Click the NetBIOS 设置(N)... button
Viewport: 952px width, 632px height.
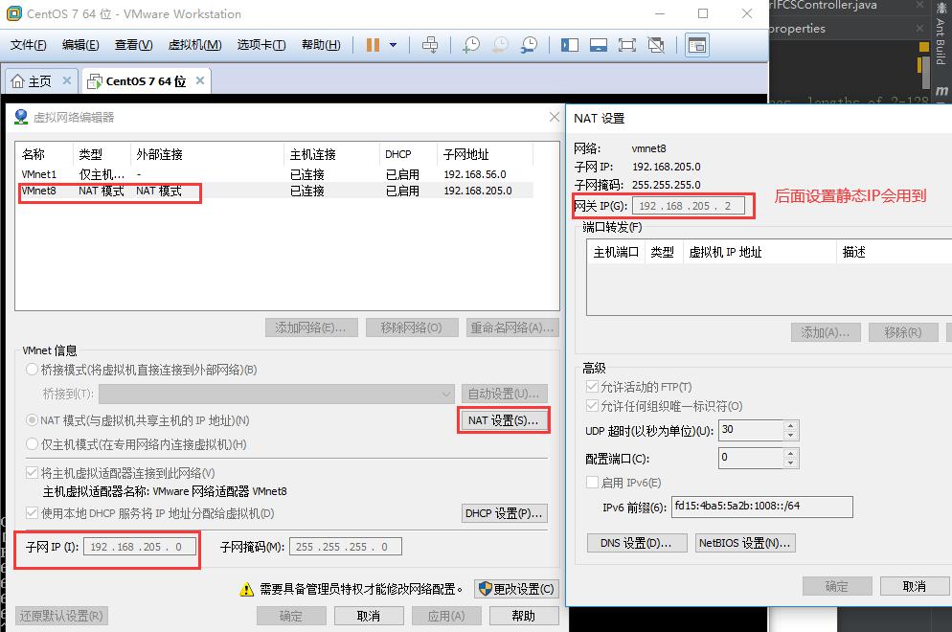pyautogui.click(x=745, y=543)
